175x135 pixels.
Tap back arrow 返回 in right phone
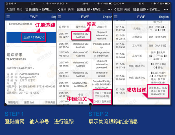119,9
